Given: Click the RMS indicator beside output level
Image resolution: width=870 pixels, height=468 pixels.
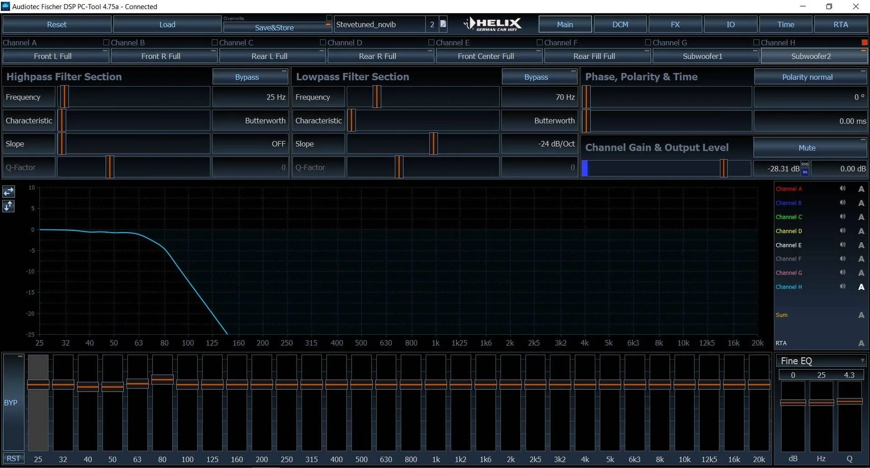Looking at the screenshot, I should pyautogui.click(x=805, y=164).
